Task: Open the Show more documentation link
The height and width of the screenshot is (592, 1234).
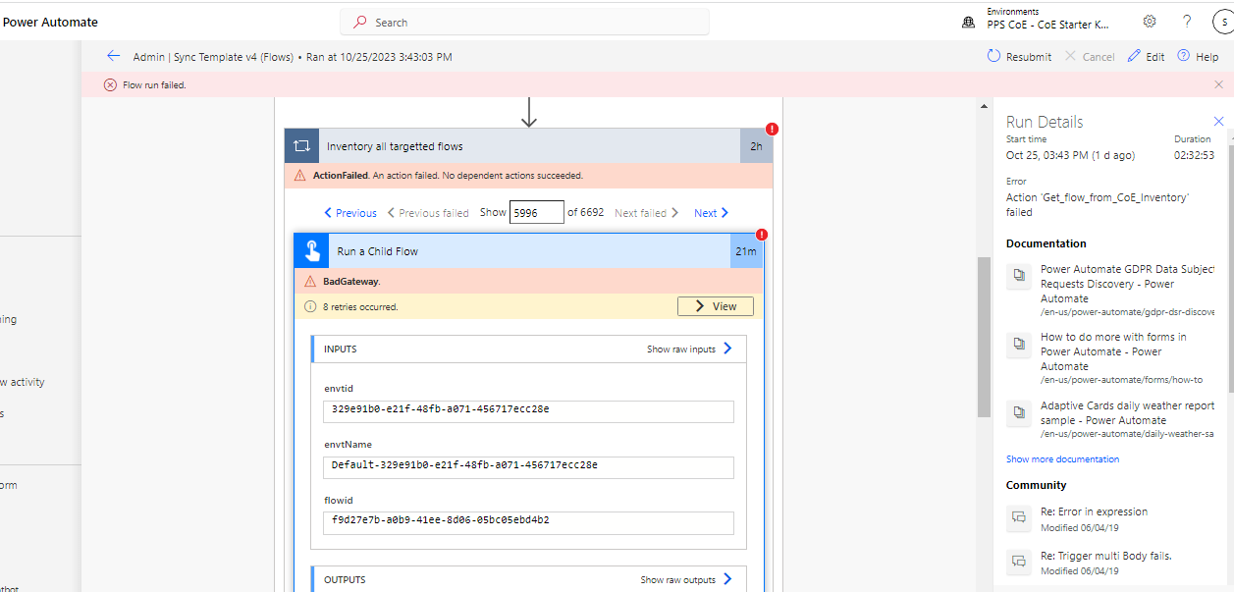Action: pos(1062,458)
